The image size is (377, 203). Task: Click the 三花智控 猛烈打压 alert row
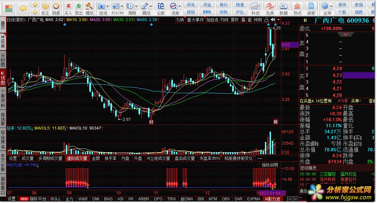coord(338,174)
